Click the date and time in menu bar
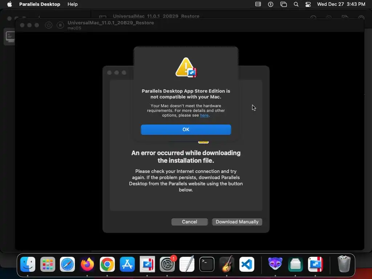The height and width of the screenshot is (279, 372). click(341, 4)
